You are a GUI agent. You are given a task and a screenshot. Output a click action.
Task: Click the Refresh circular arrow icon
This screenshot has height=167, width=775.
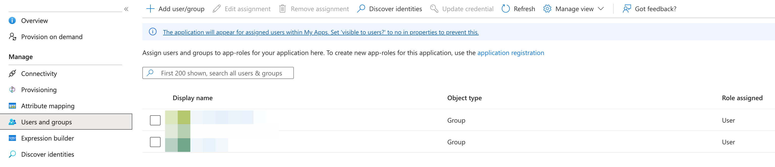(506, 9)
